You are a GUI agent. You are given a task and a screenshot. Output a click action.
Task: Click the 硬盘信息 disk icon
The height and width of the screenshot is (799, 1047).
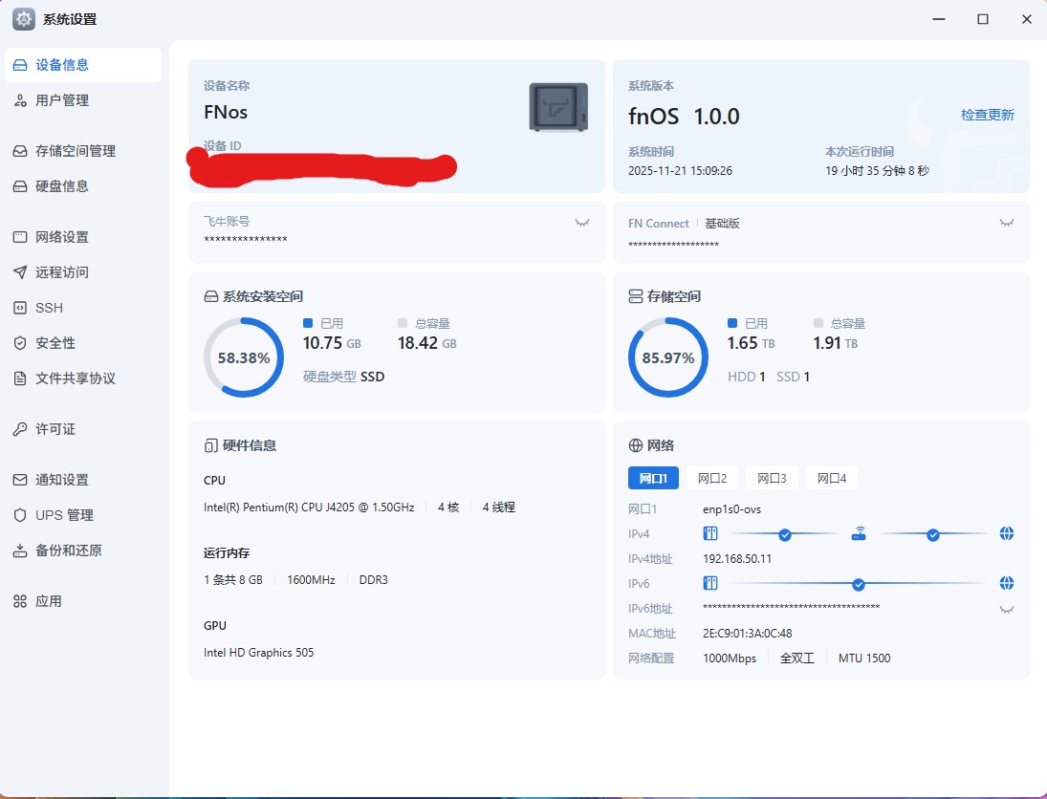[20, 186]
